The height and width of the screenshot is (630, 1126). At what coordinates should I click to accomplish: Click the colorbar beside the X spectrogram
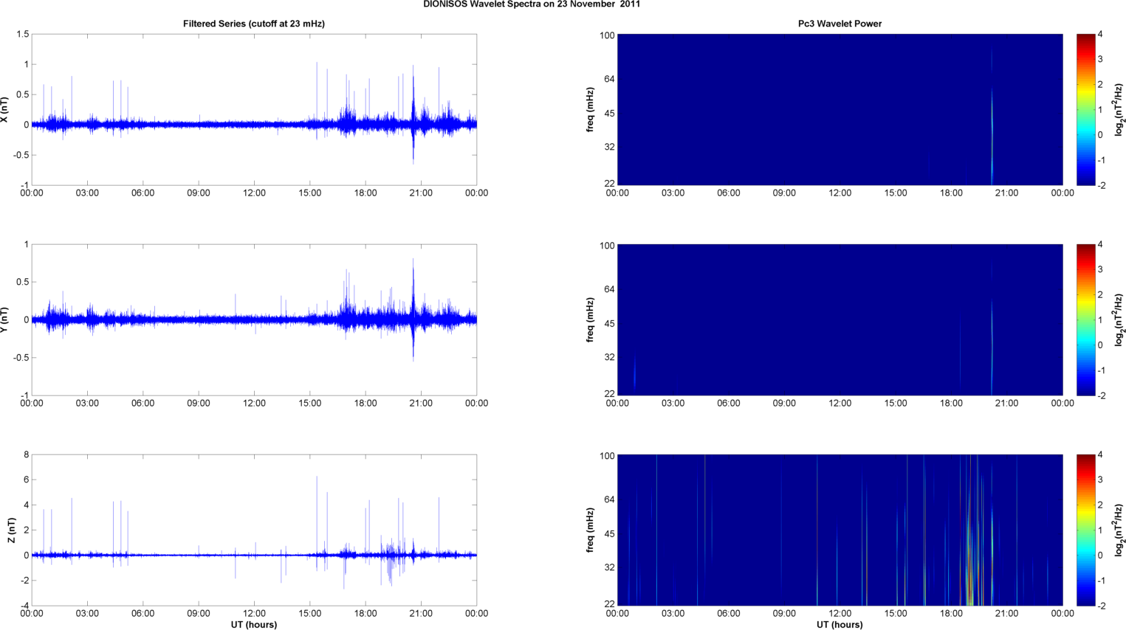(1085, 110)
